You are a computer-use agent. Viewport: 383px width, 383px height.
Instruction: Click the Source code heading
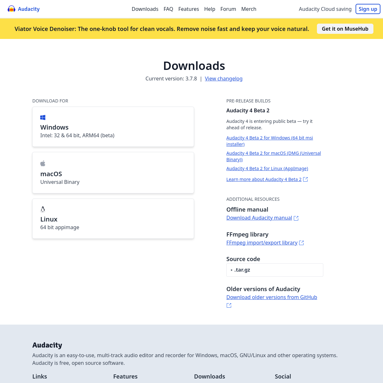tap(243, 259)
